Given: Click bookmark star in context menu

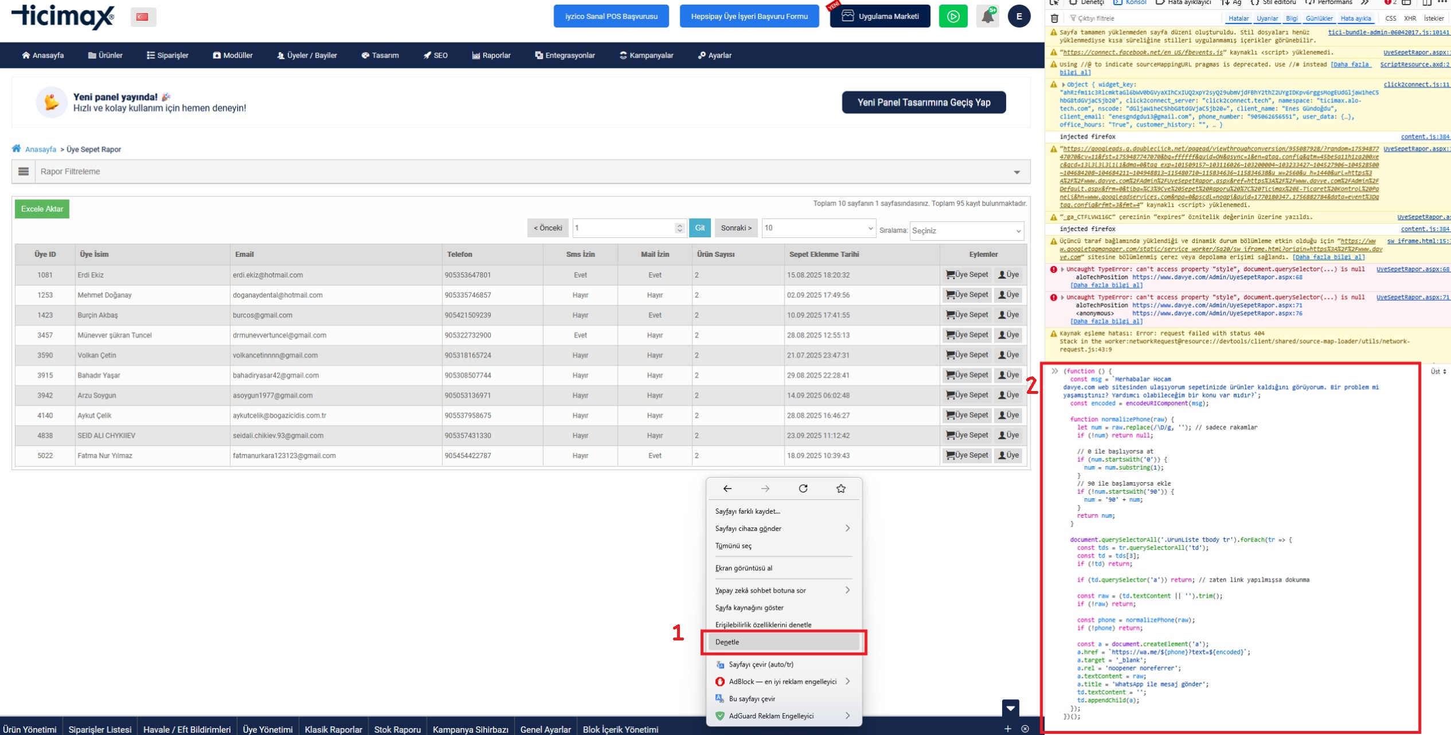Looking at the screenshot, I should [840, 488].
